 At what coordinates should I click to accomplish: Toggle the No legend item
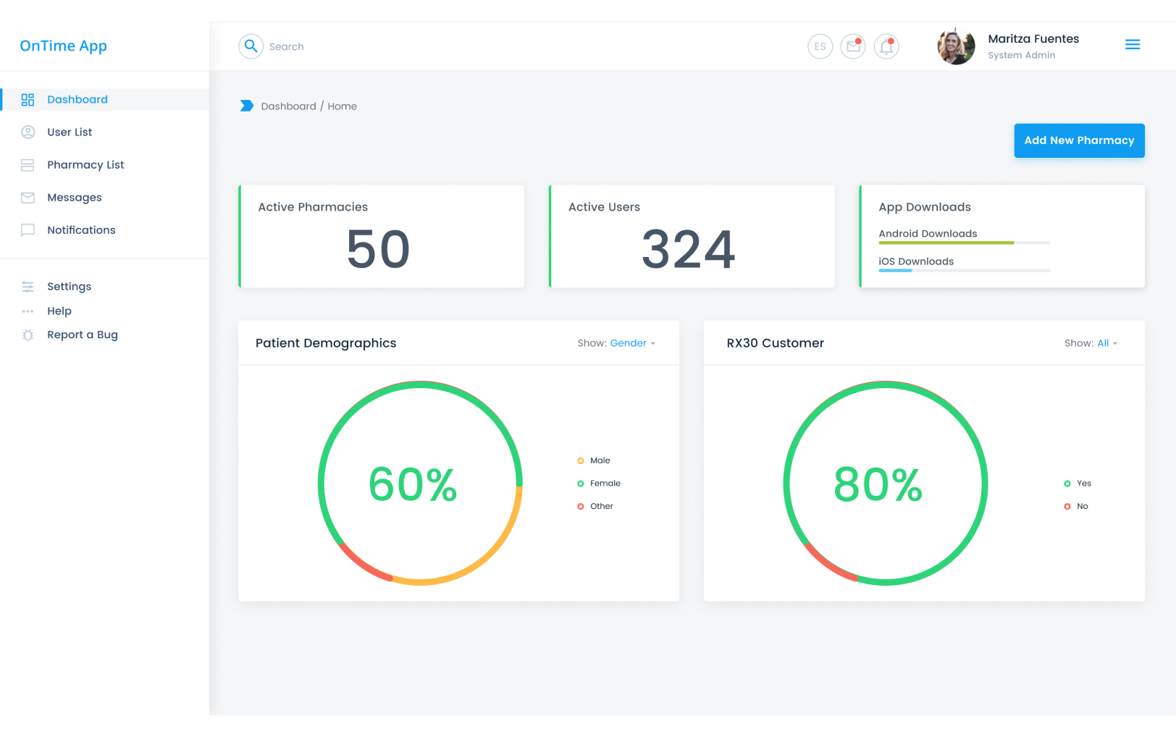pos(1076,506)
